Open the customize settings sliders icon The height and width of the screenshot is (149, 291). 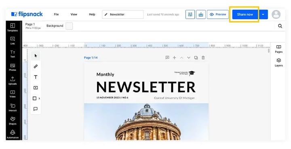[190, 15]
